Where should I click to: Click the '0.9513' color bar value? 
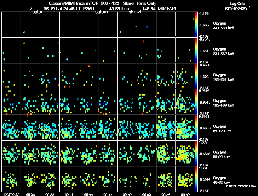(x=205, y=102)
